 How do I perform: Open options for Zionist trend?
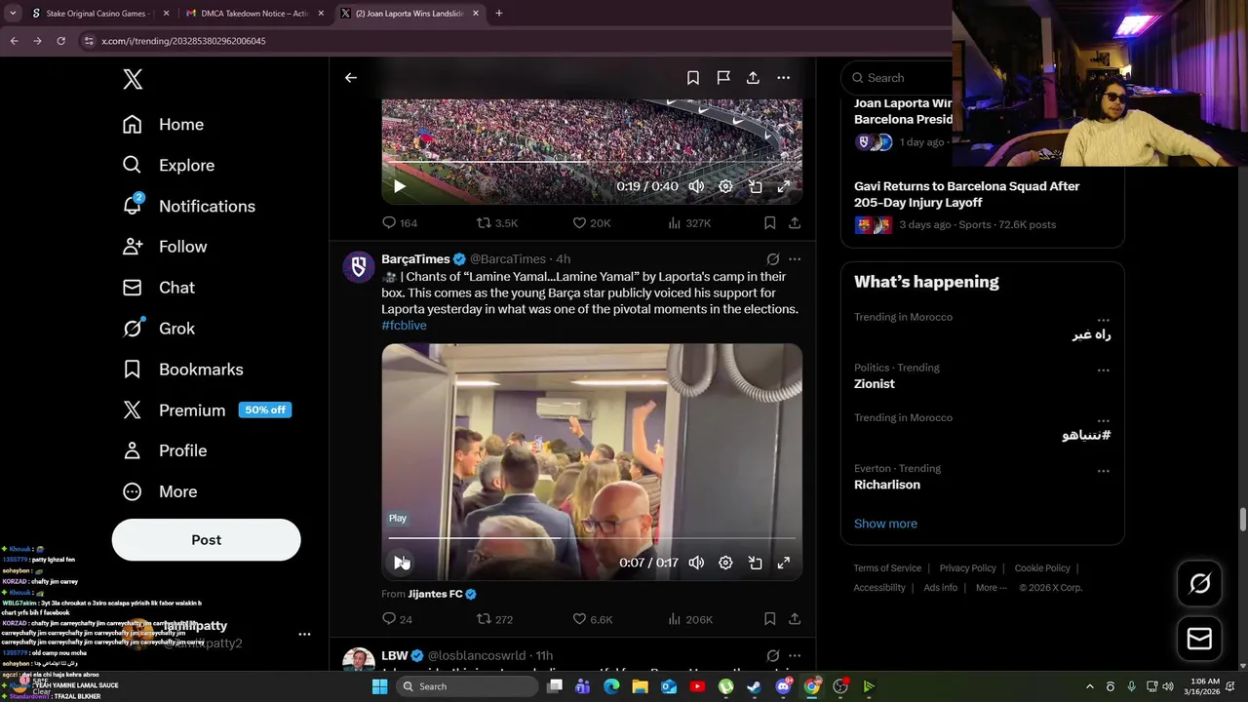coord(1103,370)
